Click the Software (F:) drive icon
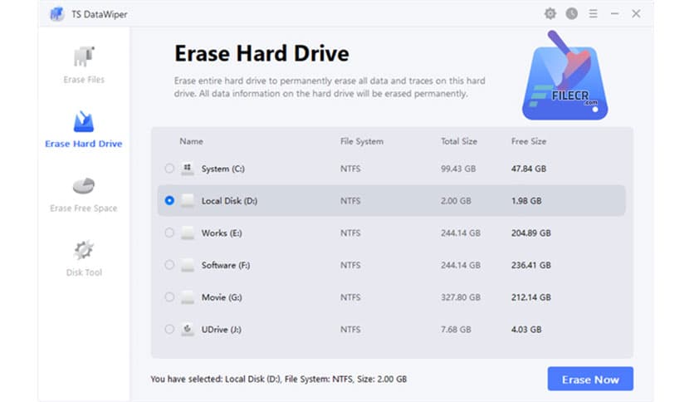The height and width of the screenshot is (402, 694). point(188,265)
